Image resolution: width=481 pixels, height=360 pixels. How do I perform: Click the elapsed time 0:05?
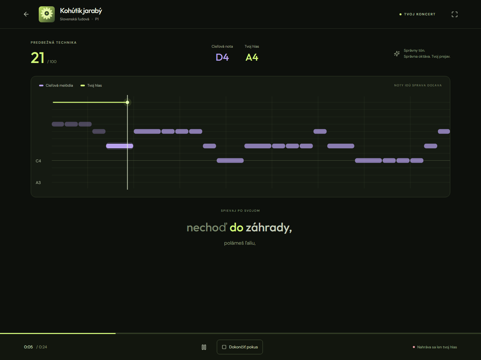28,347
